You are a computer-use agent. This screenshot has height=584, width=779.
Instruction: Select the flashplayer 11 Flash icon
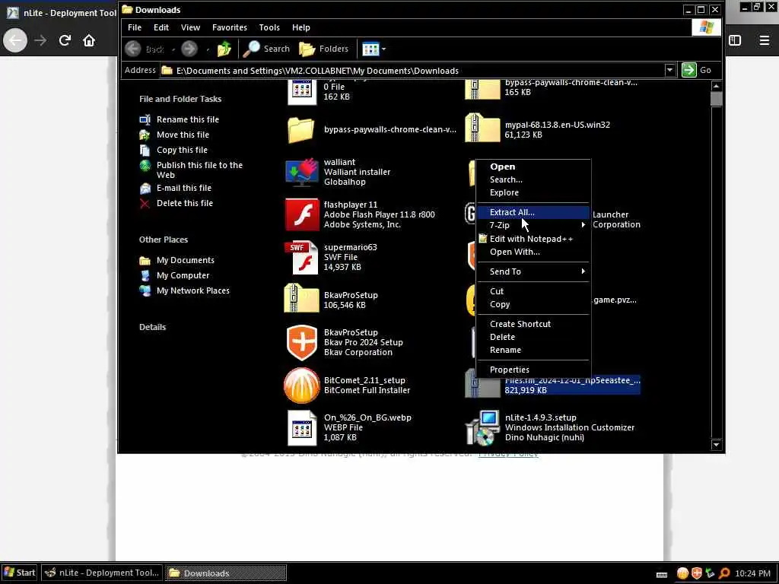302,214
